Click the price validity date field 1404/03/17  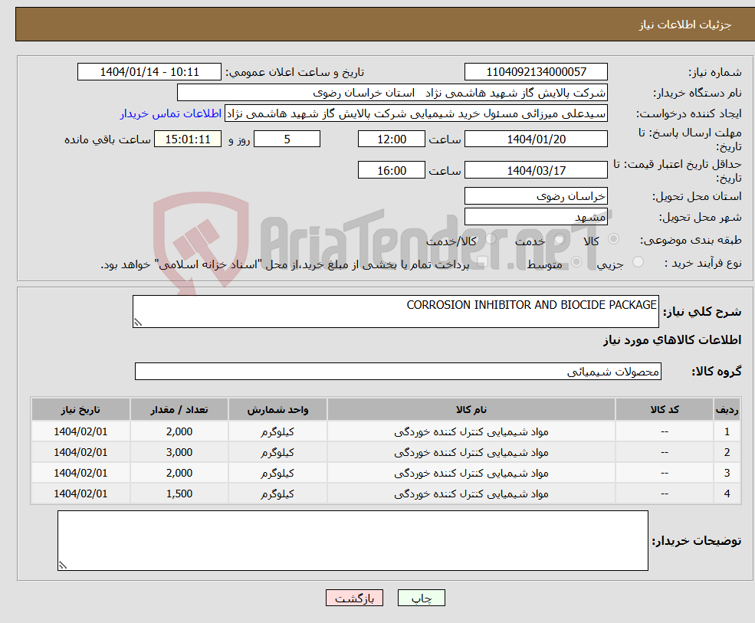click(x=536, y=170)
